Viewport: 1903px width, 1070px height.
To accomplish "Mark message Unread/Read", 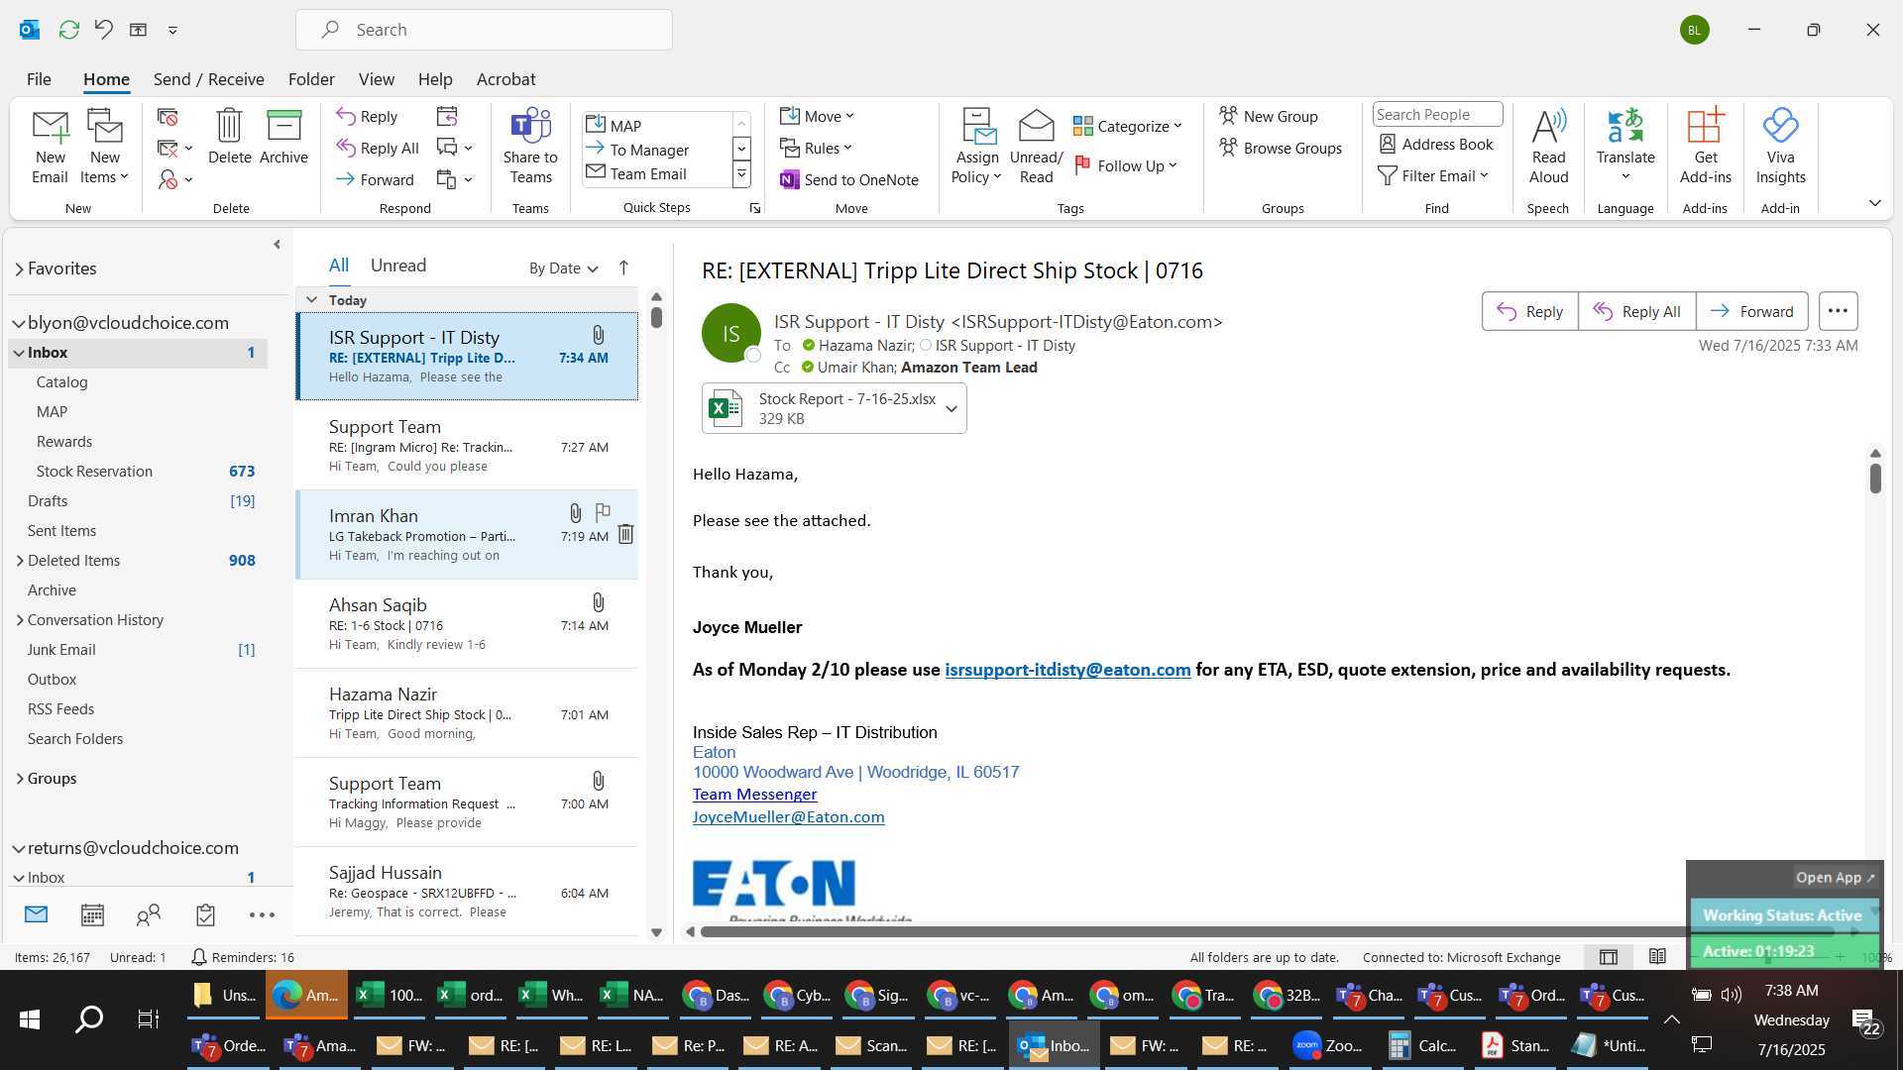I will pos(1036,147).
